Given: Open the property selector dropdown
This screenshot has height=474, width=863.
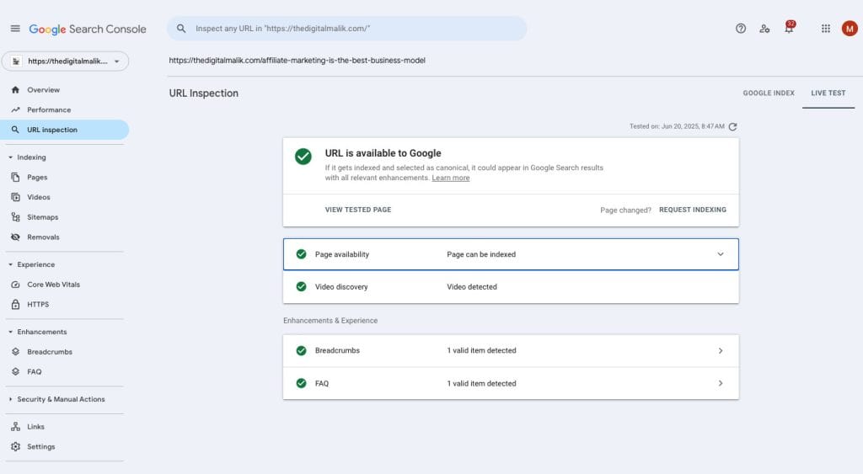Looking at the screenshot, I should point(66,61).
